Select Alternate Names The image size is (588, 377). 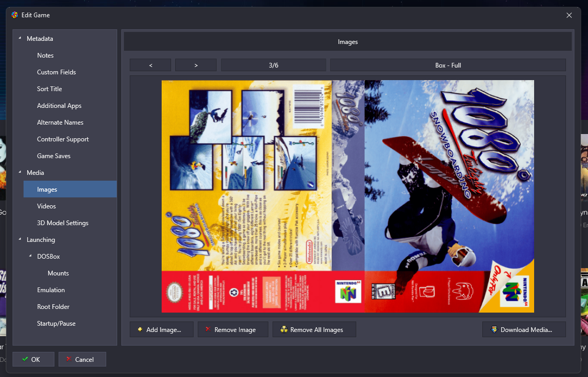click(x=60, y=123)
